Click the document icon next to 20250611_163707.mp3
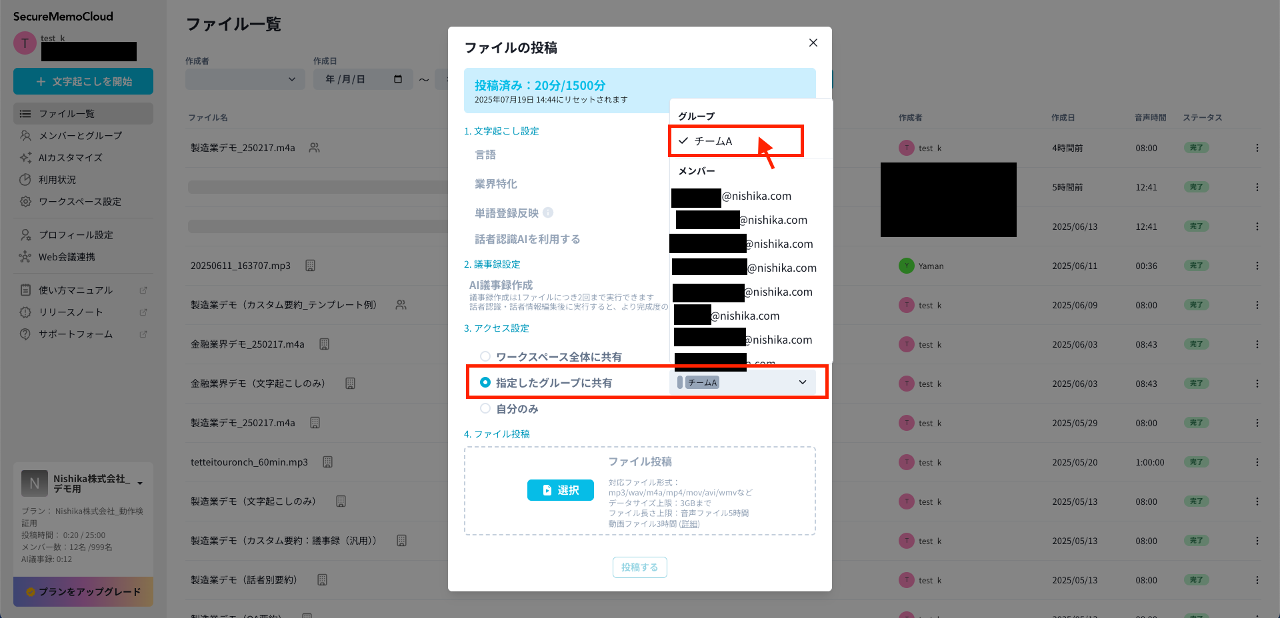This screenshot has height=618, width=1280. (x=310, y=266)
